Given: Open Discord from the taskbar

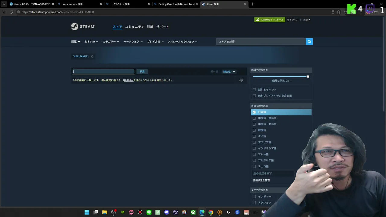Looking at the screenshot, I should [x=167, y=212].
